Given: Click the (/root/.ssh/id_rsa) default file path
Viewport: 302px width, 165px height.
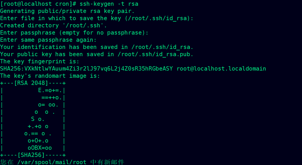Looking at the screenshot, I should point(157,18).
